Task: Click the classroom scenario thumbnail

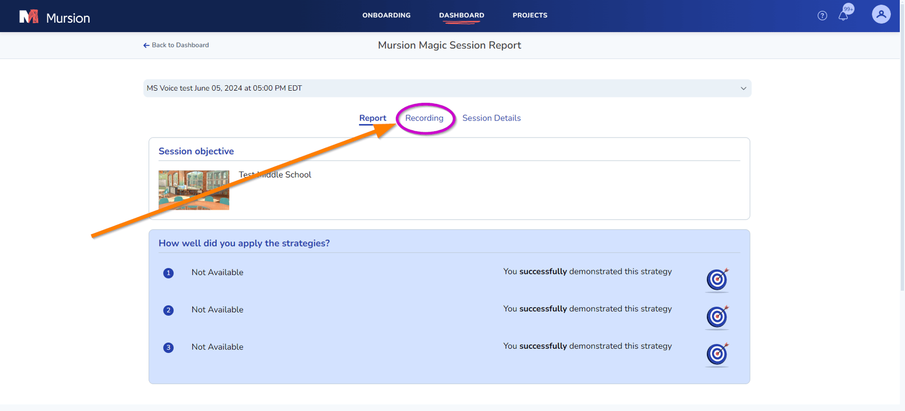Action: [194, 190]
